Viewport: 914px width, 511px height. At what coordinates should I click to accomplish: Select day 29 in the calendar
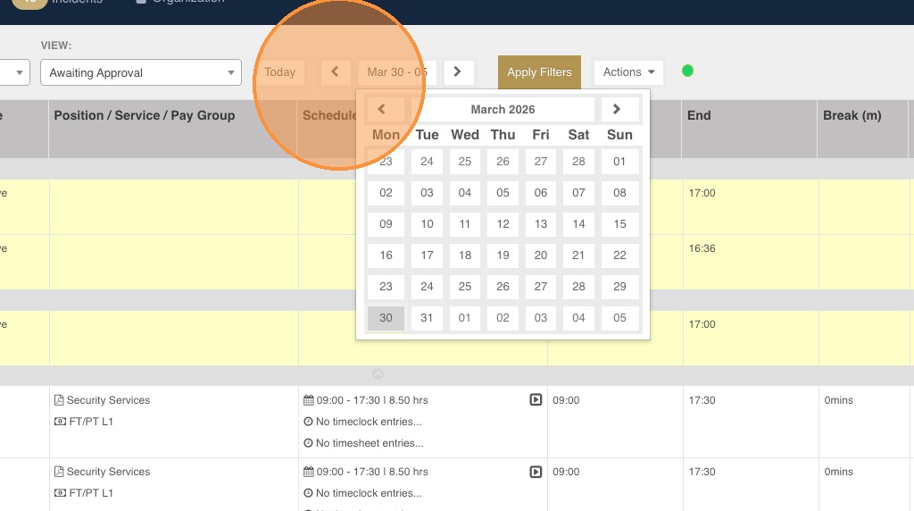[619, 287]
